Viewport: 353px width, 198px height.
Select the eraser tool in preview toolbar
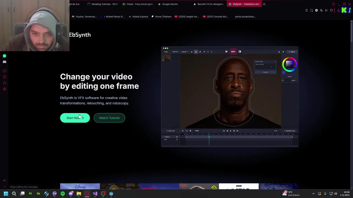coord(200,52)
